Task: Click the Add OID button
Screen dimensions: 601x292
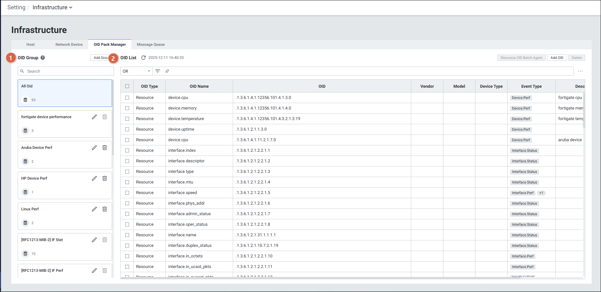Action: coord(557,58)
